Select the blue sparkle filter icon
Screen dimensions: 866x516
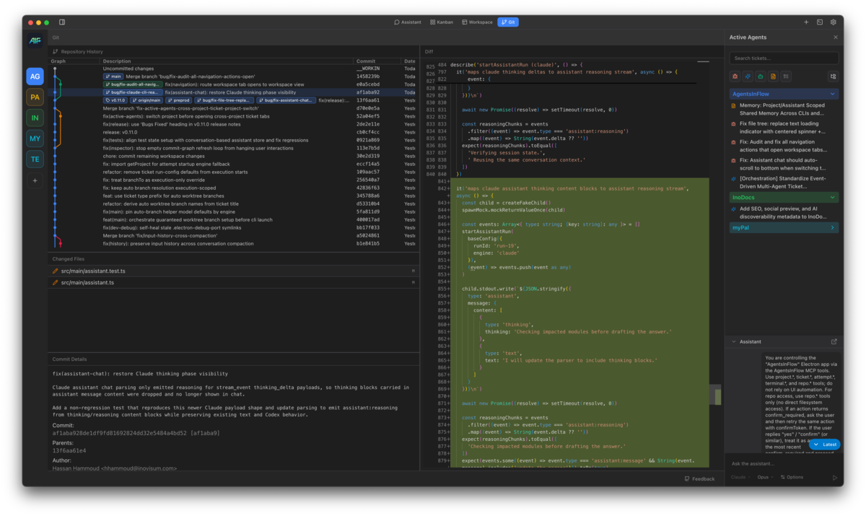746,76
